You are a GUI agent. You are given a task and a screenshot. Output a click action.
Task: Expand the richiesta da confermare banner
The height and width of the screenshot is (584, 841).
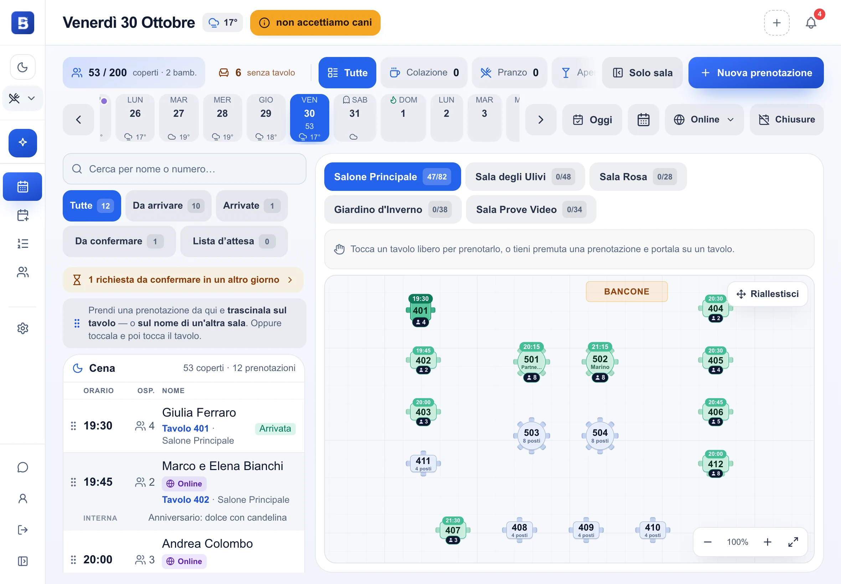(x=183, y=280)
